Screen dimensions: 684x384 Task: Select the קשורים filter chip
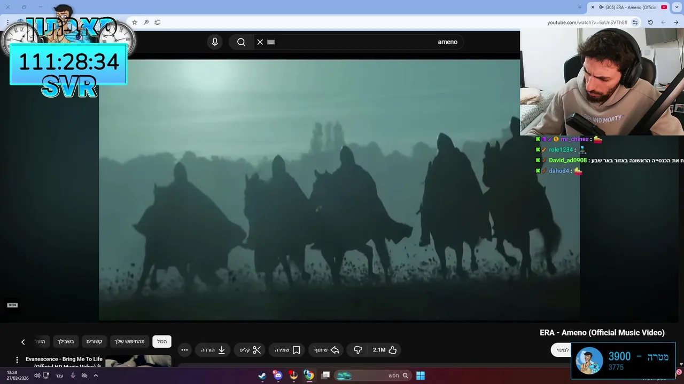(94, 341)
